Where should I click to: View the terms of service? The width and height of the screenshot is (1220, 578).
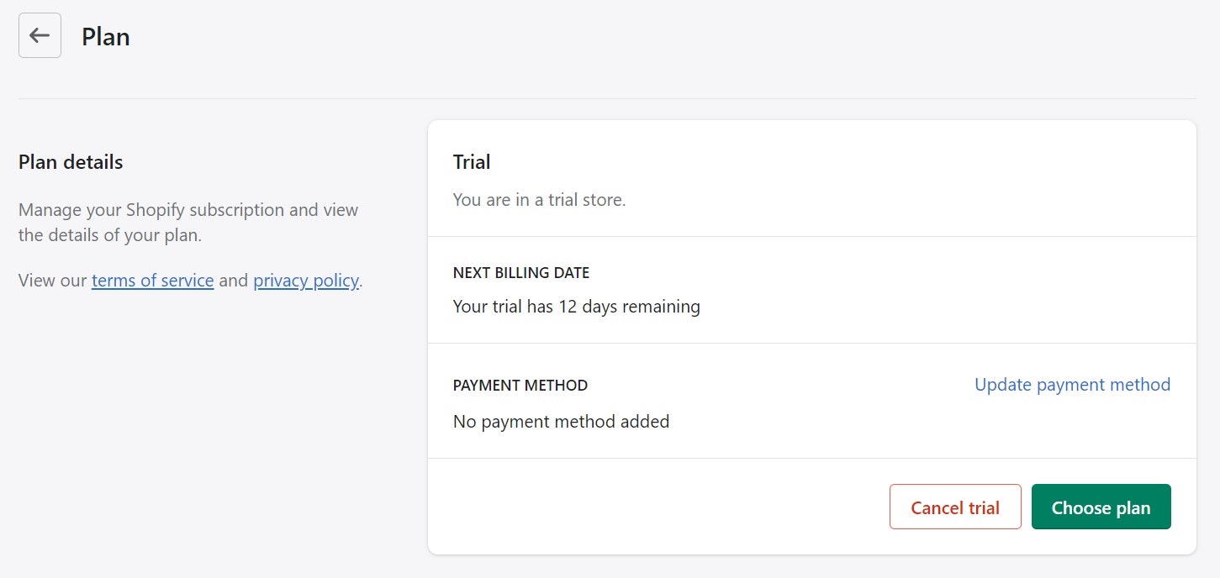152,280
